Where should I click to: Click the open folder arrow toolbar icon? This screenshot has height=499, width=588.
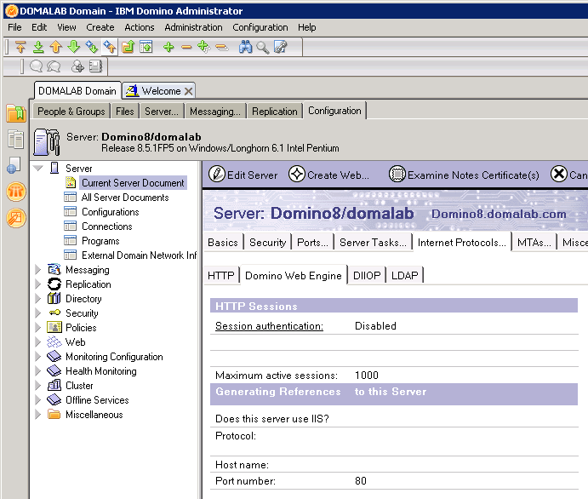[128, 47]
